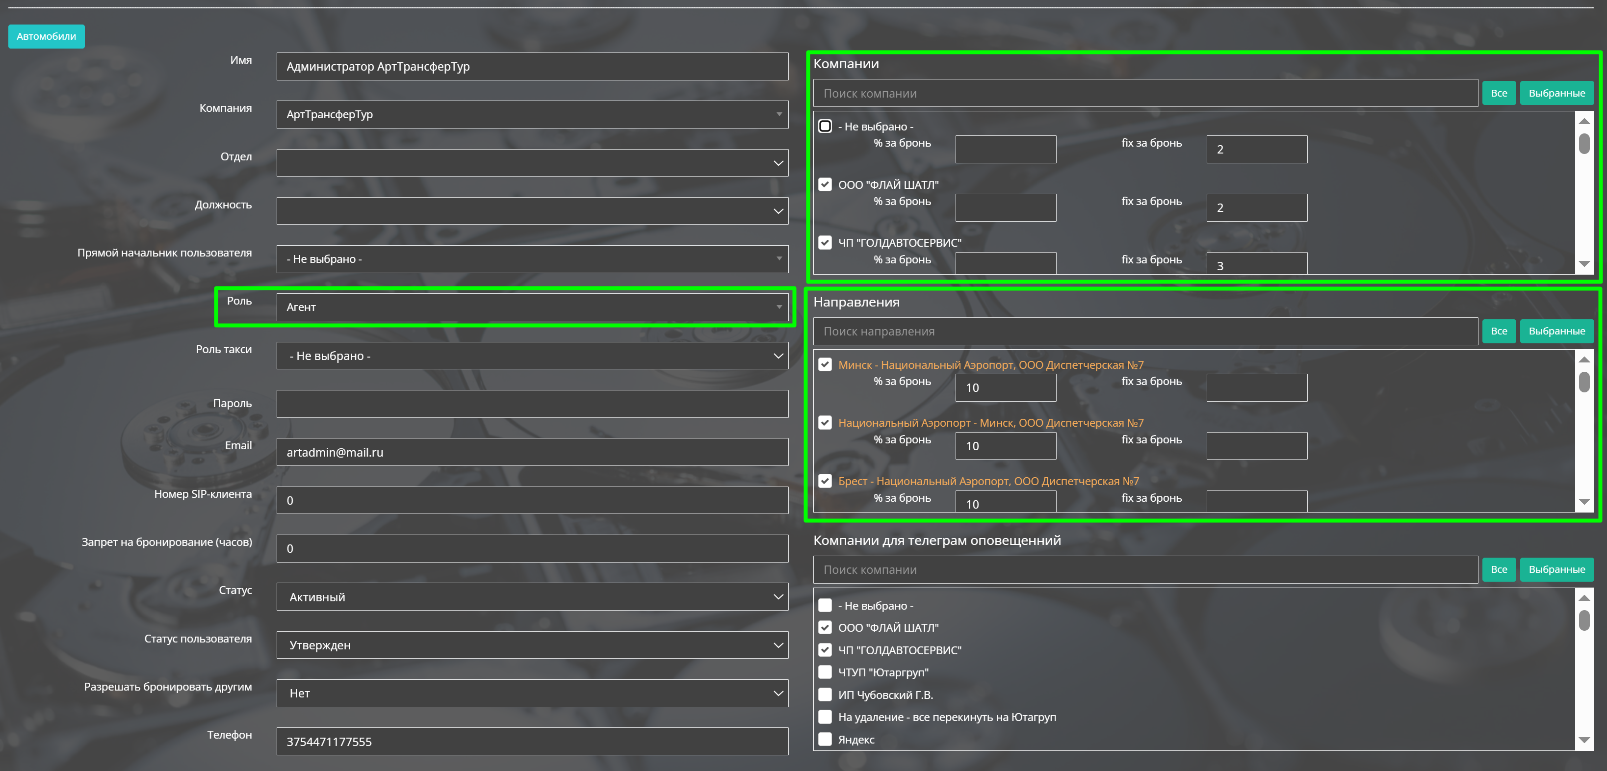Click the Email input field

click(532, 452)
